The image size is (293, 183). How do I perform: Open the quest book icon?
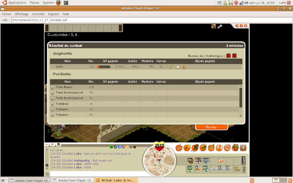point(203,148)
